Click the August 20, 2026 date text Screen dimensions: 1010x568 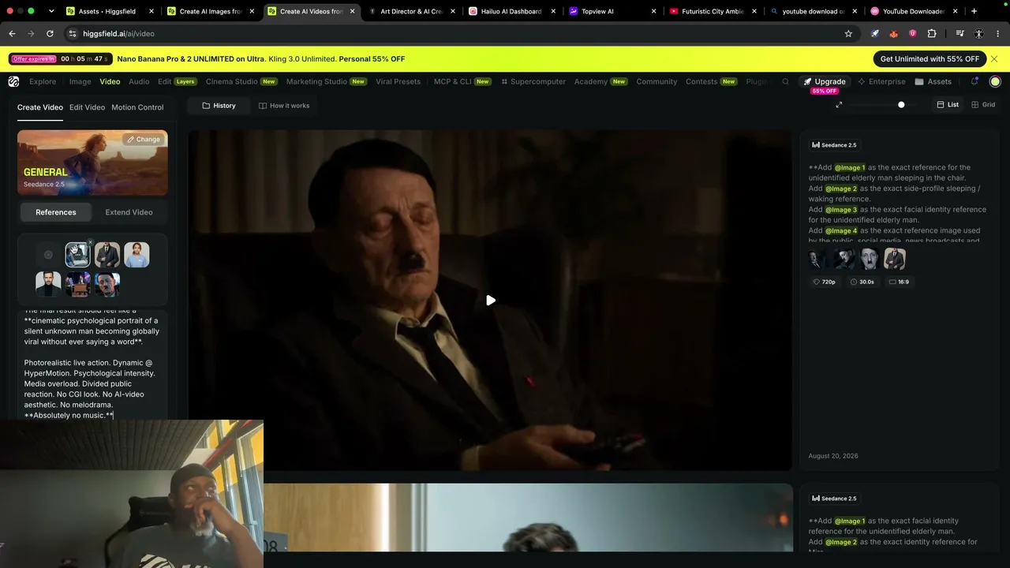tap(833, 456)
